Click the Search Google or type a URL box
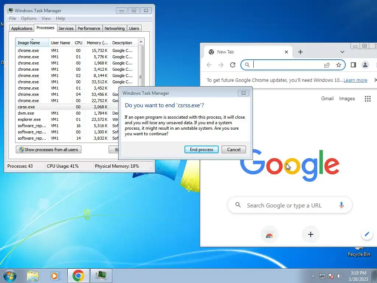377x283 pixels. (290, 205)
